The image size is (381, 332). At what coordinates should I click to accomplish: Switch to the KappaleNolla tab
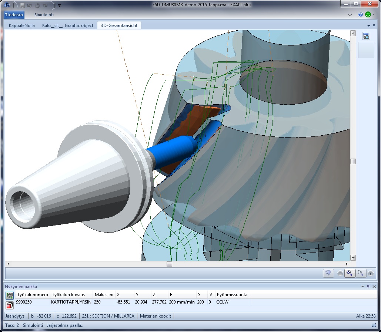(22, 26)
